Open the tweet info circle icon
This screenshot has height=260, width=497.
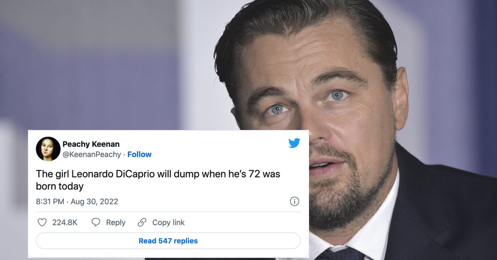click(x=294, y=201)
